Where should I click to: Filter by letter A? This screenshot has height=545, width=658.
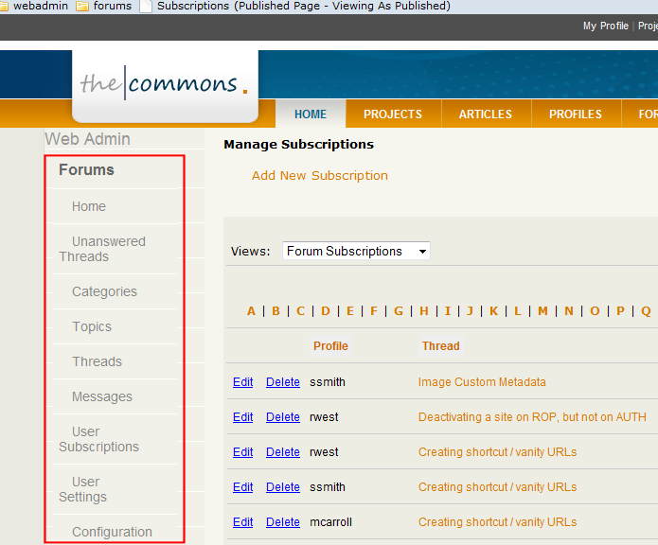coord(252,311)
